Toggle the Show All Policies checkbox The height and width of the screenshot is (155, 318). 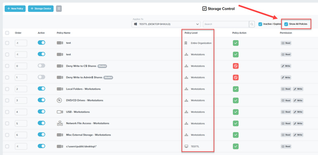[x=286, y=24]
